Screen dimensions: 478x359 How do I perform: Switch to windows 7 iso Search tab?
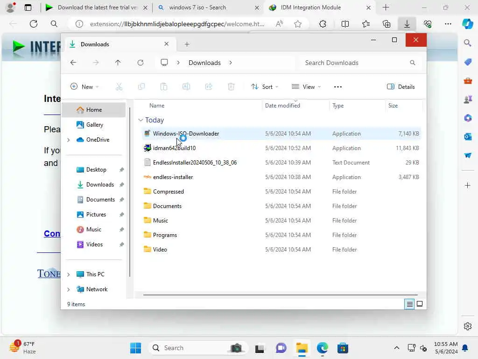pyautogui.click(x=209, y=7)
